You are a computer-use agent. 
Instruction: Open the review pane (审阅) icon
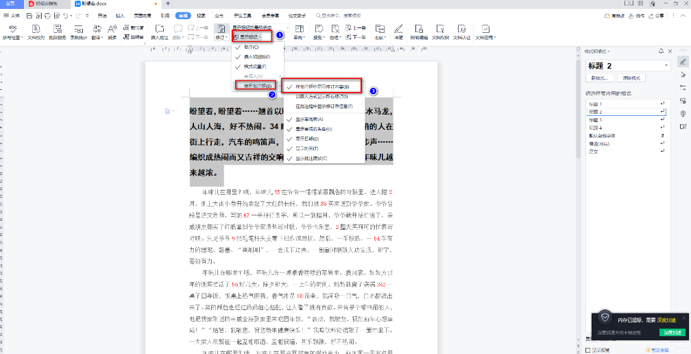tap(299, 28)
